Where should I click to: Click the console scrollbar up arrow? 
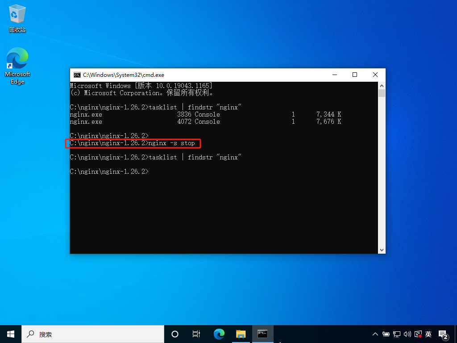click(382, 86)
